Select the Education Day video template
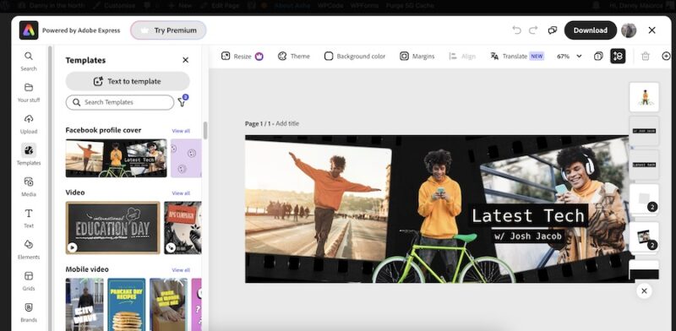This screenshot has width=676, height=331. (112, 228)
